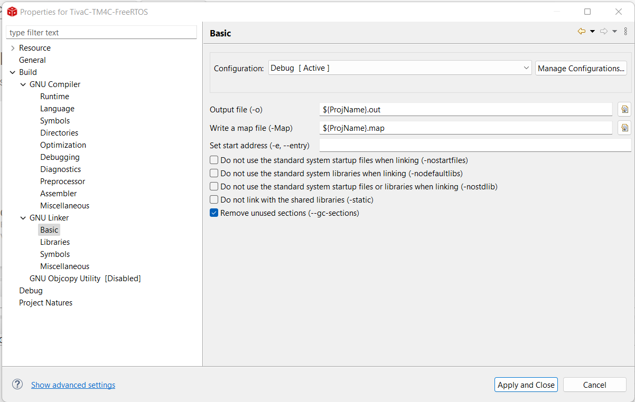Viewport: 635px width, 402px height.
Task: Click Apply and Close
Action: pyautogui.click(x=526, y=385)
